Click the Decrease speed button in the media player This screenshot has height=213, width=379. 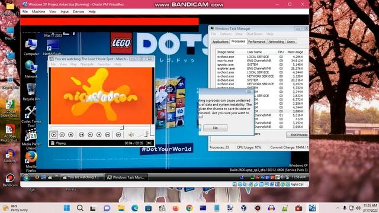click(x=90, y=134)
